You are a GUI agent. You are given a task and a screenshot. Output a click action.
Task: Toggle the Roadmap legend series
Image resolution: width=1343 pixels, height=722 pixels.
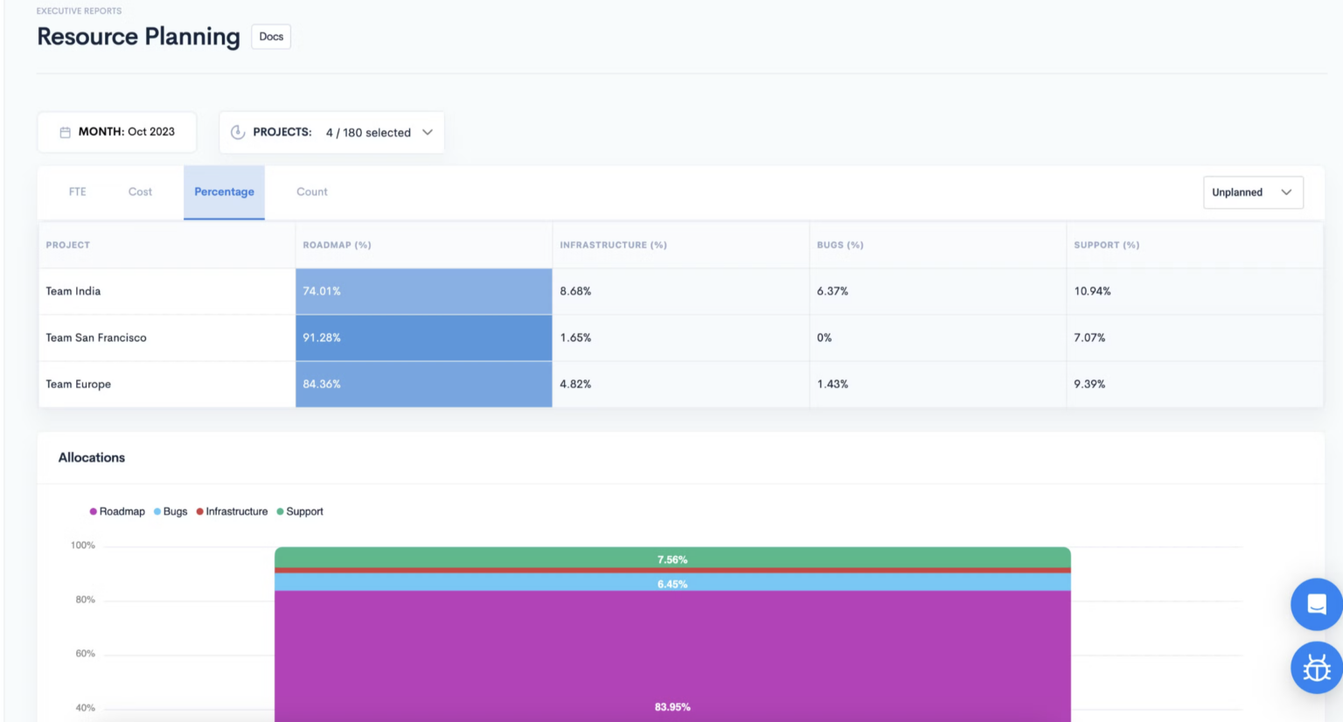pos(117,511)
